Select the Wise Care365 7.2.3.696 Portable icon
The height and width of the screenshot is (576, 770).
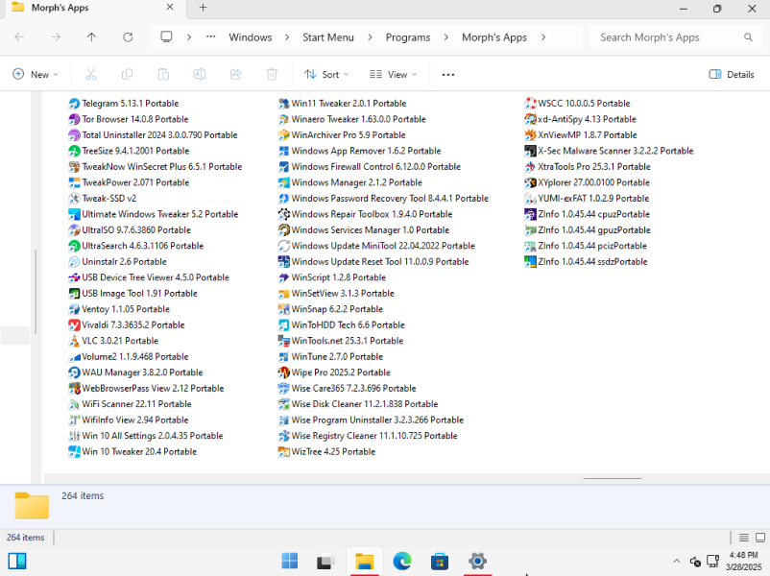(284, 389)
